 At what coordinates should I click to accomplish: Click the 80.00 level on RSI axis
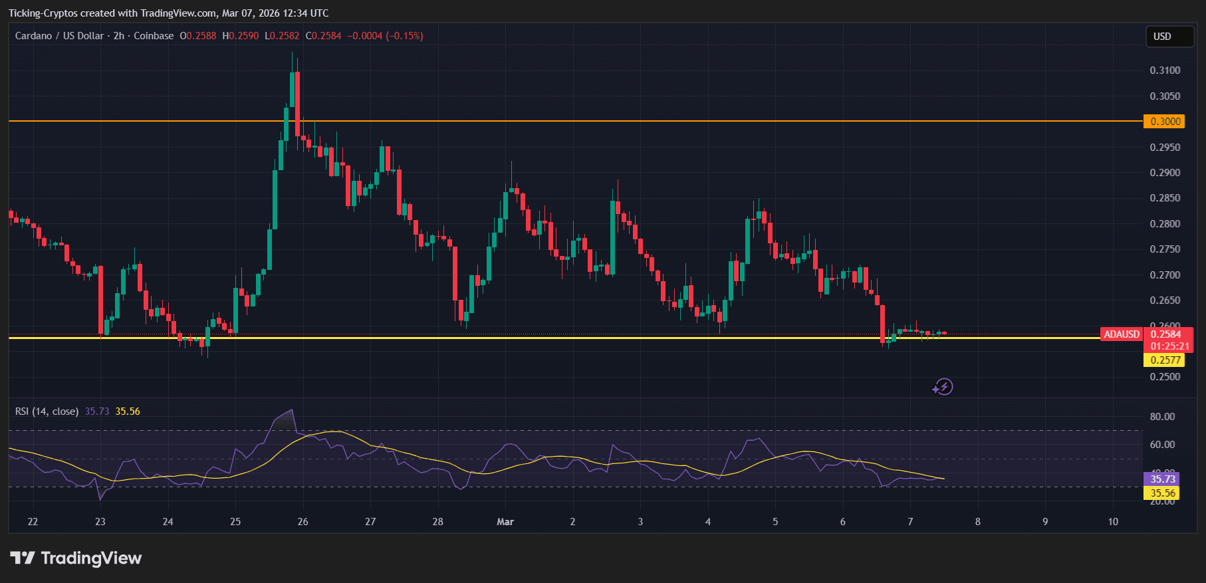tap(1162, 417)
